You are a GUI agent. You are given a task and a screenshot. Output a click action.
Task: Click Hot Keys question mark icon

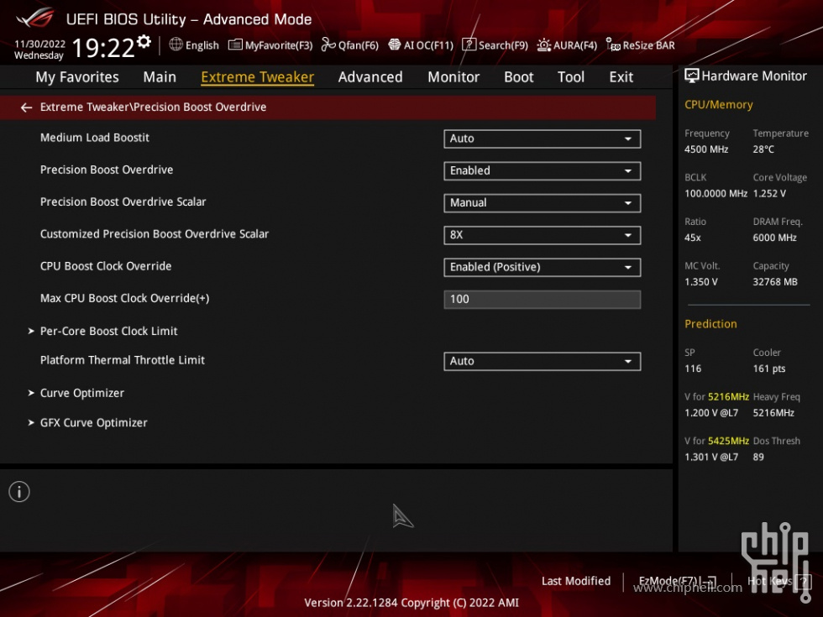[803, 581]
